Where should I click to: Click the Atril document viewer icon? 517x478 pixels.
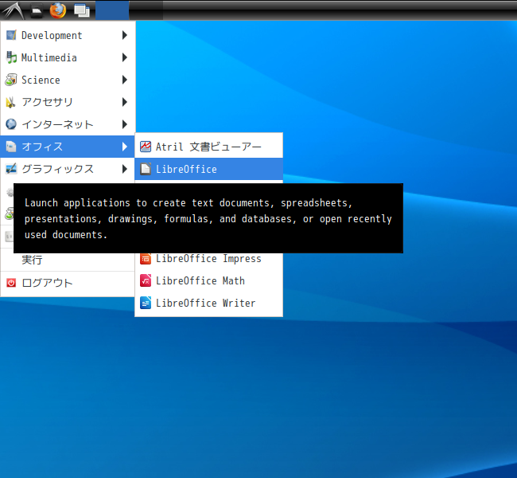[146, 147]
